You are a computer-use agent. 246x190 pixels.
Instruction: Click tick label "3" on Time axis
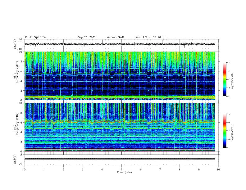83,170
